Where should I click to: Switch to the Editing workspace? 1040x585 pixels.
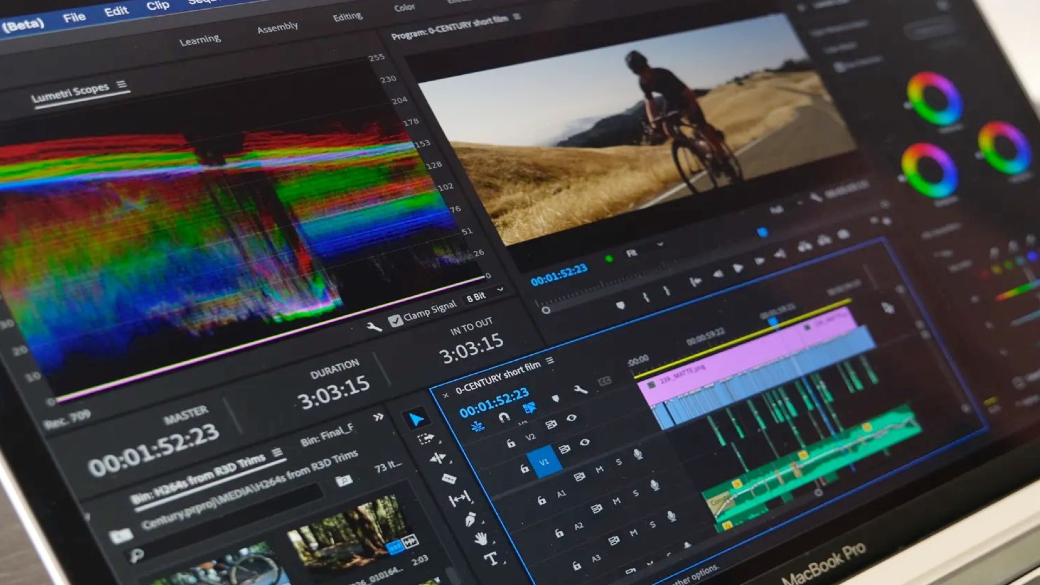347,16
